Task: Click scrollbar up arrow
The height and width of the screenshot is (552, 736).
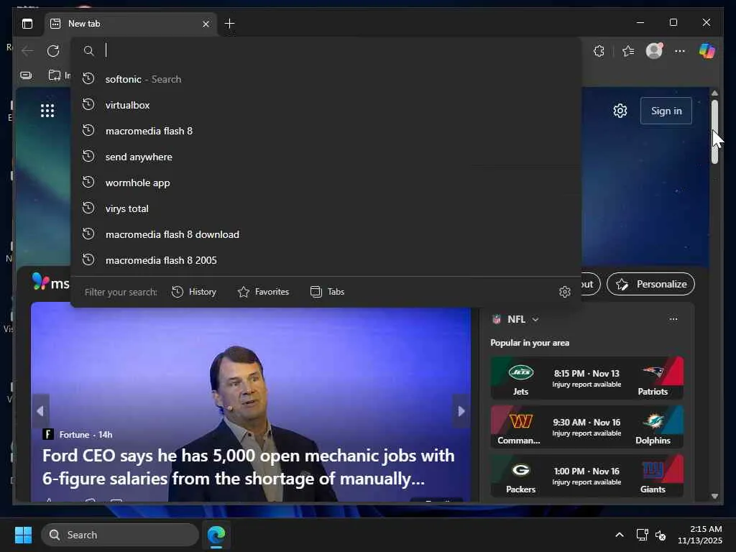Action: click(x=714, y=93)
